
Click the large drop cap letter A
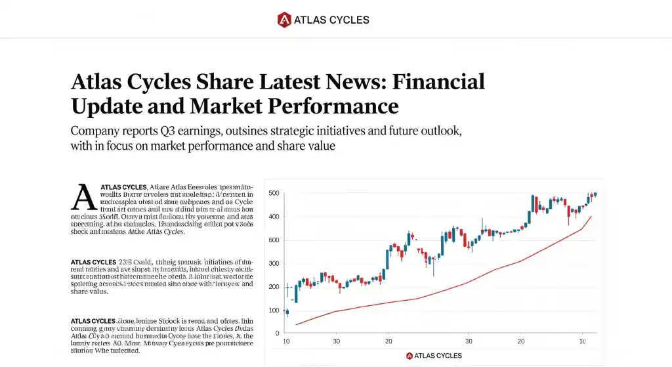coord(84,196)
